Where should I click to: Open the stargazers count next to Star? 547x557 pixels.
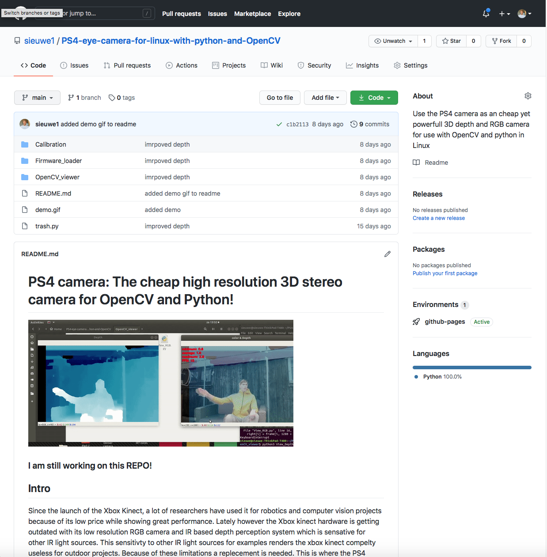point(473,41)
